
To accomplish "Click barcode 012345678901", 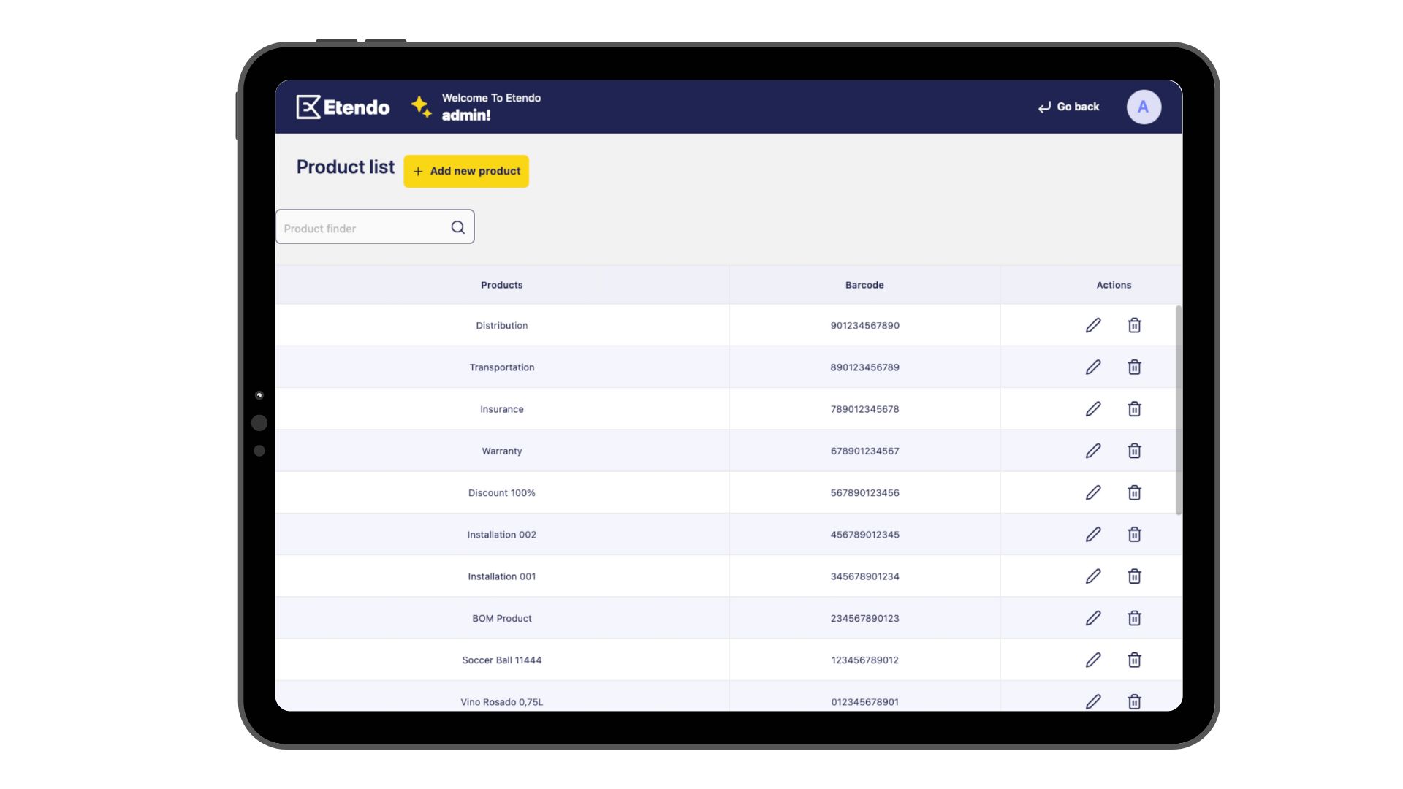I will (x=864, y=701).
